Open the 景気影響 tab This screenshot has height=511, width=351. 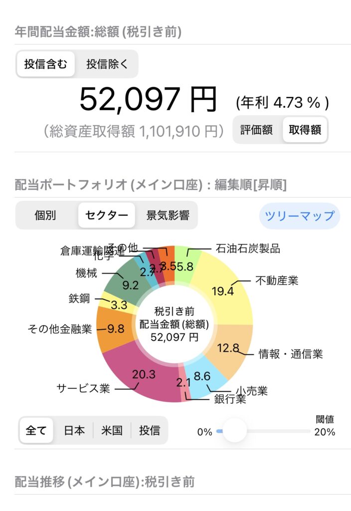(x=168, y=216)
